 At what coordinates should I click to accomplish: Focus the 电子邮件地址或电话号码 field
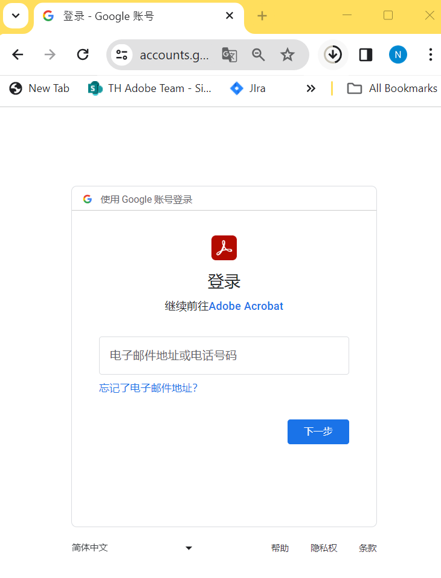click(224, 355)
